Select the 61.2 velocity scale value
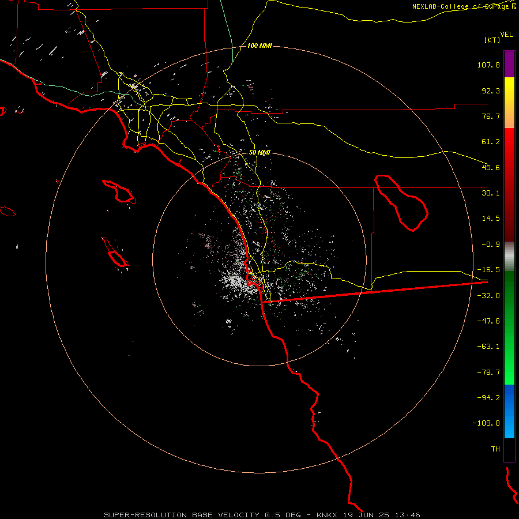 pyautogui.click(x=491, y=142)
